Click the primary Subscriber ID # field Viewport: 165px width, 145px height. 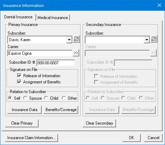tap(56, 63)
